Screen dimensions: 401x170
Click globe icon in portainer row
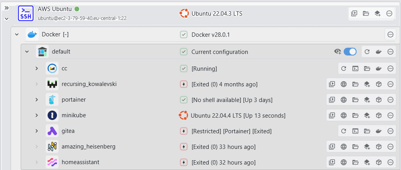[344, 100]
